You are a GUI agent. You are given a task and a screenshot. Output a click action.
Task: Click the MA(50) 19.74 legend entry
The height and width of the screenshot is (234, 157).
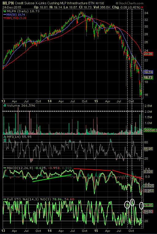point(15,15)
